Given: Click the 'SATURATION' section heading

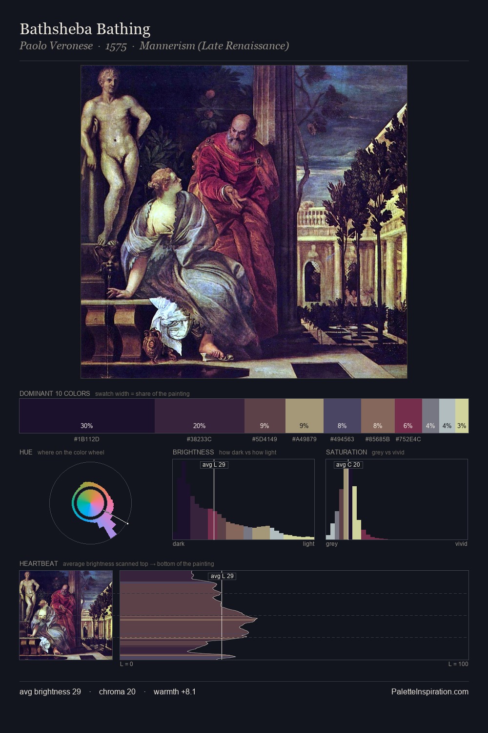Looking at the screenshot, I should 346,452.
